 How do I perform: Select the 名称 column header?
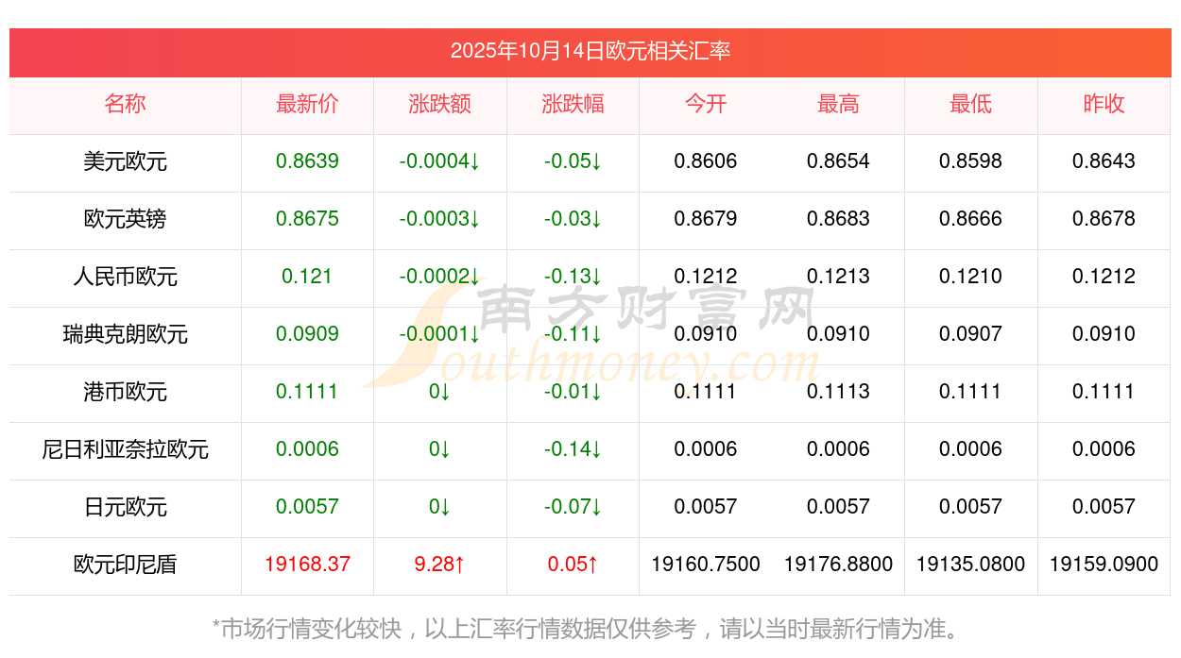pyautogui.click(x=125, y=105)
